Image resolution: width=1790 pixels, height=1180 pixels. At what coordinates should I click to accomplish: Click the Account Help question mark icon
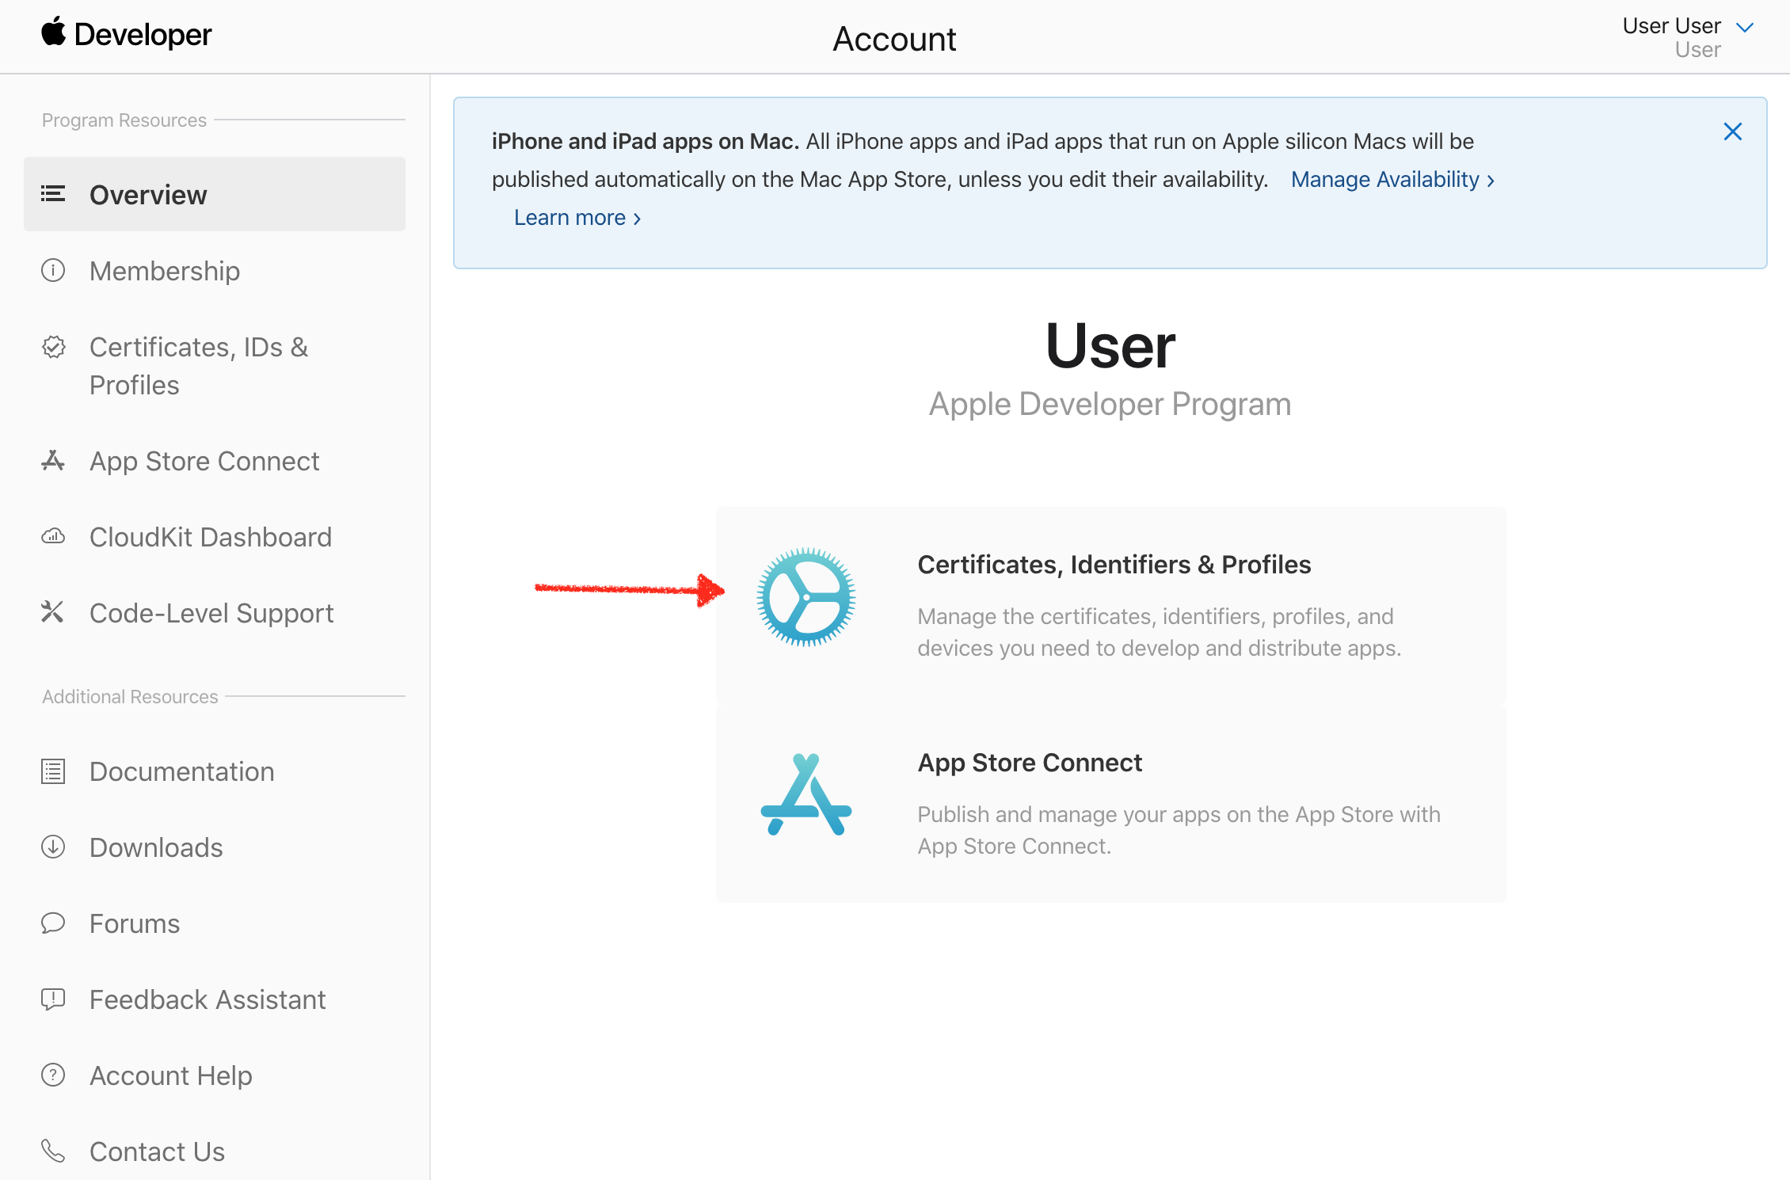[x=53, y=1075]
